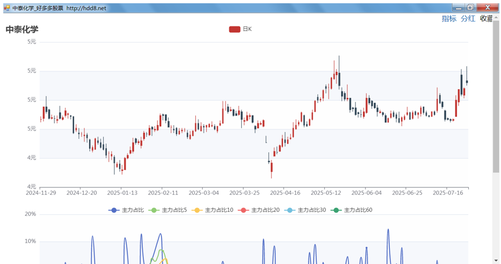The height and width of the screenshot is (264, 501).
Task: Toggle the 主力占比10 yellow legend
Action: coord(213,210)
